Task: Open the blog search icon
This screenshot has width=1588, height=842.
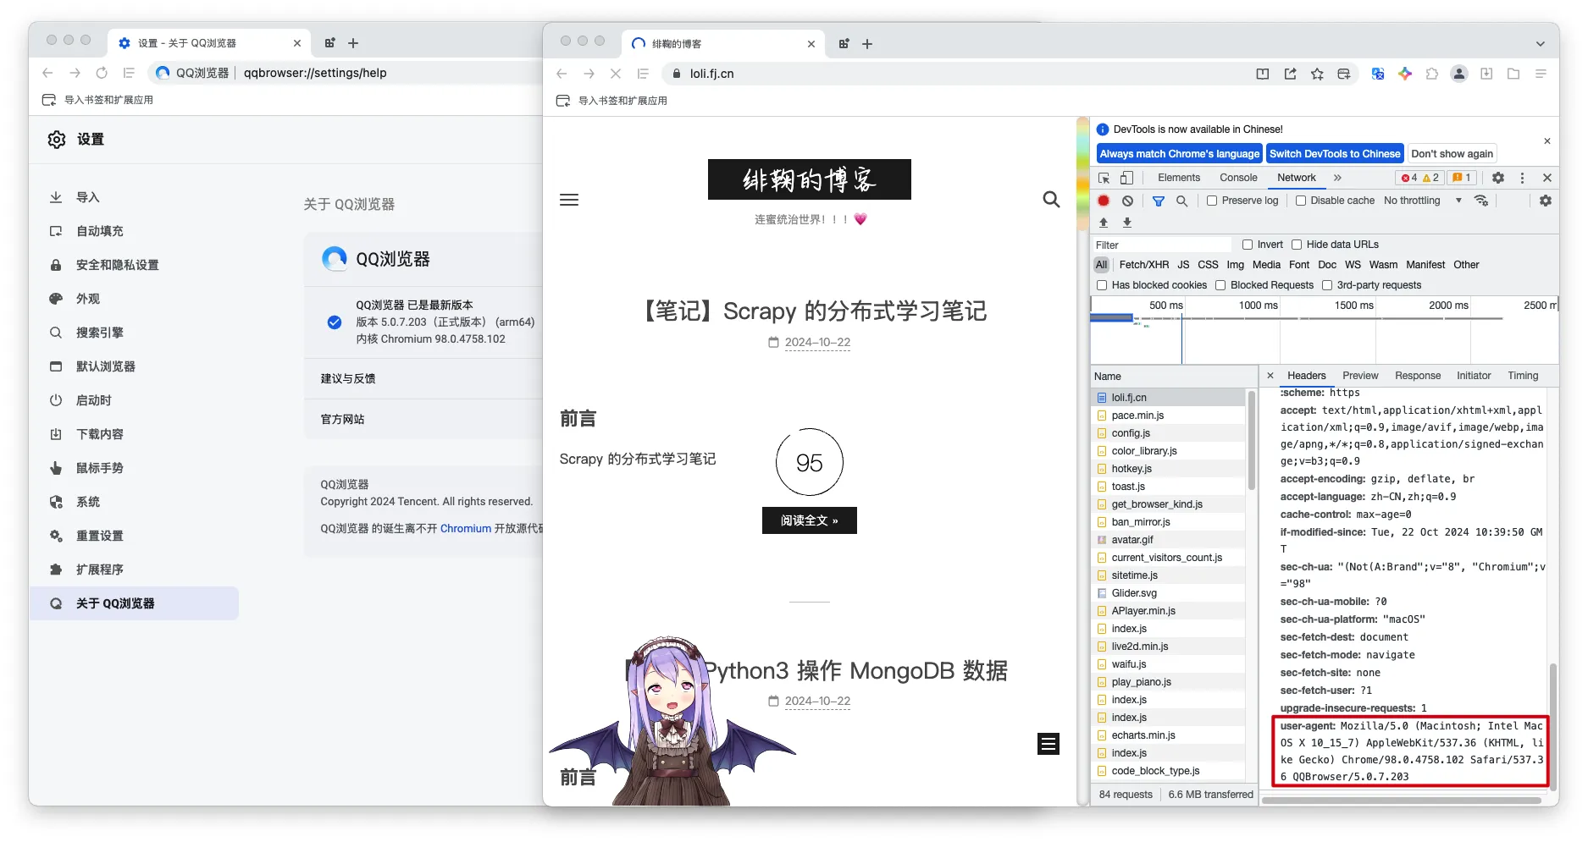Action: 1051,200
